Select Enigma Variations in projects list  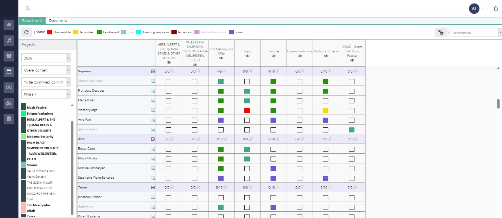point(40,113)
